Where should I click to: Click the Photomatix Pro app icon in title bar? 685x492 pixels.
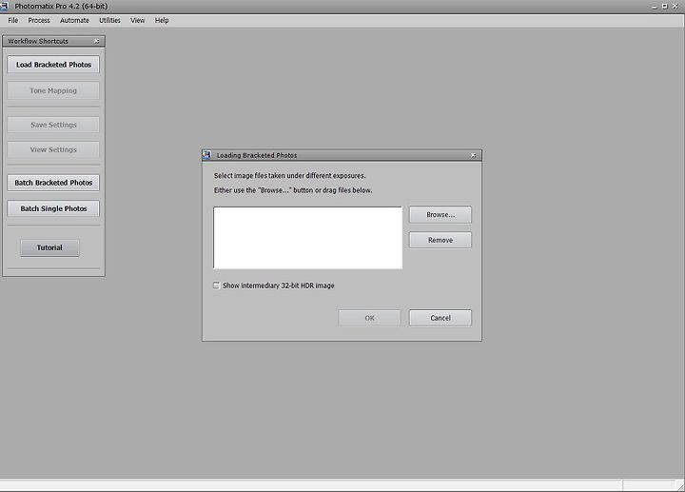click(x=5, y=6)
